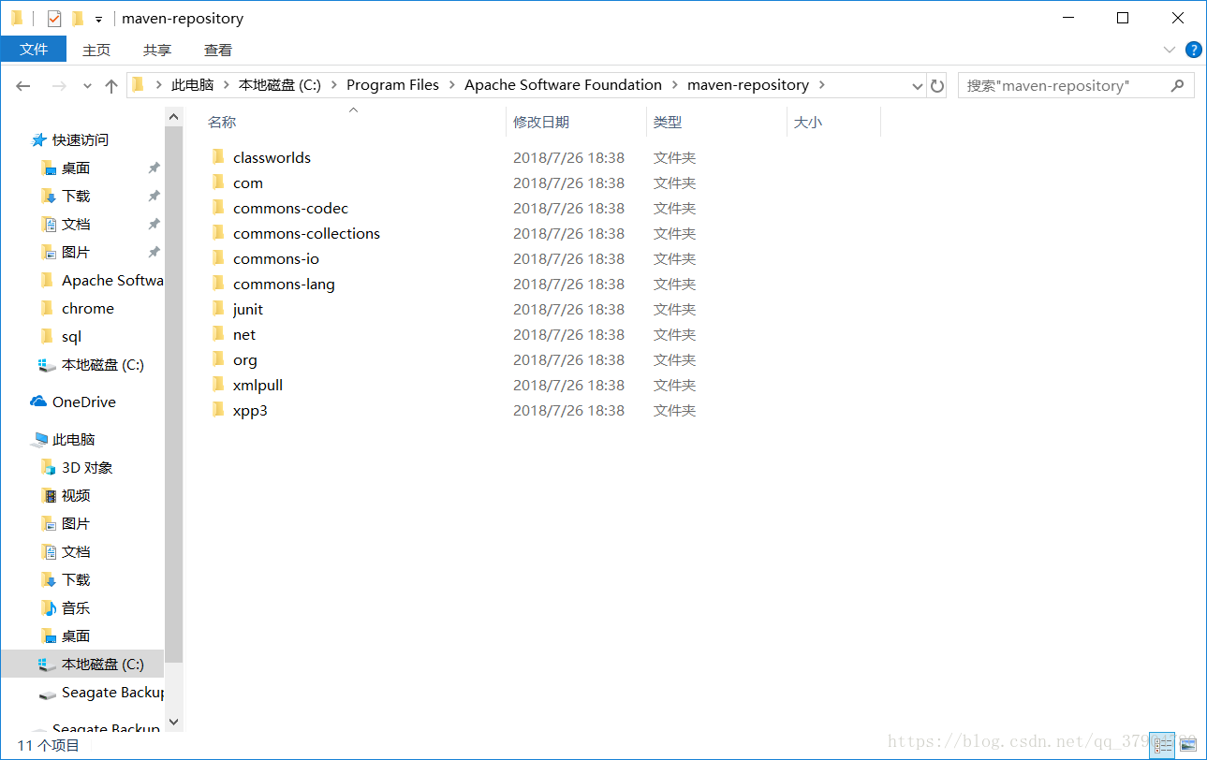This screenshot has height=760, width=1207.
Task: Open the 文件 ribbon tab
Action: pos(34,50)
